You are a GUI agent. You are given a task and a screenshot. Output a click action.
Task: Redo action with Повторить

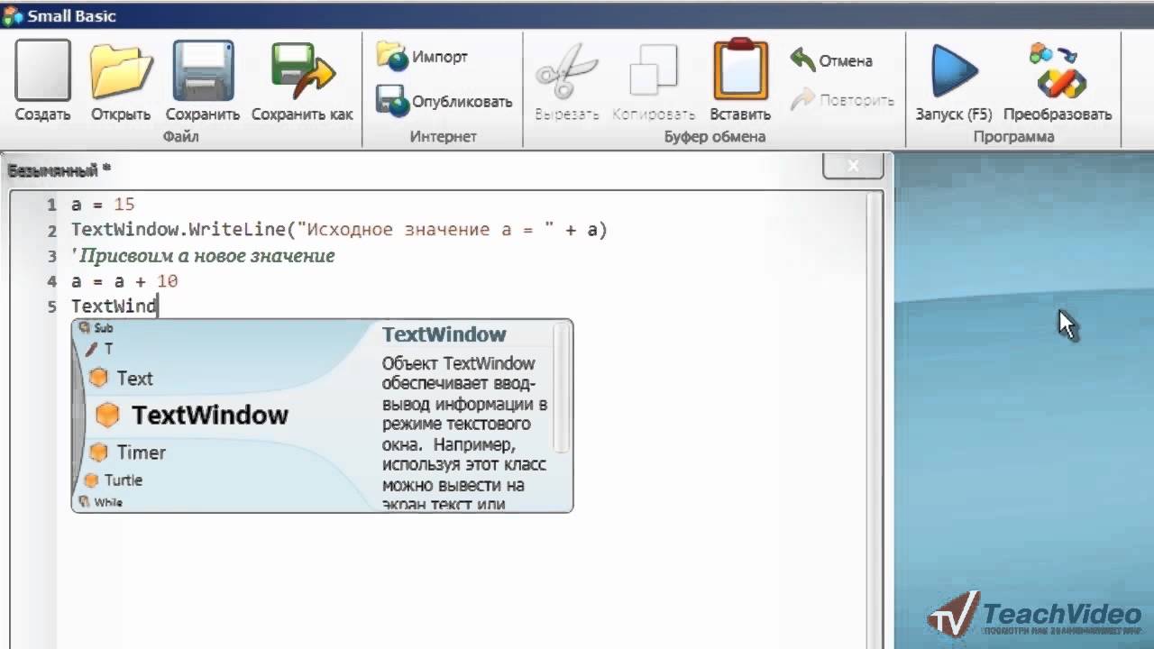click(842, 99)
